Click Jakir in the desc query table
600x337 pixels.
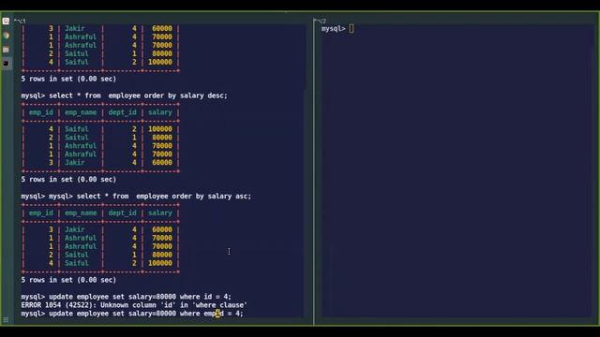(x=75, y=163)
